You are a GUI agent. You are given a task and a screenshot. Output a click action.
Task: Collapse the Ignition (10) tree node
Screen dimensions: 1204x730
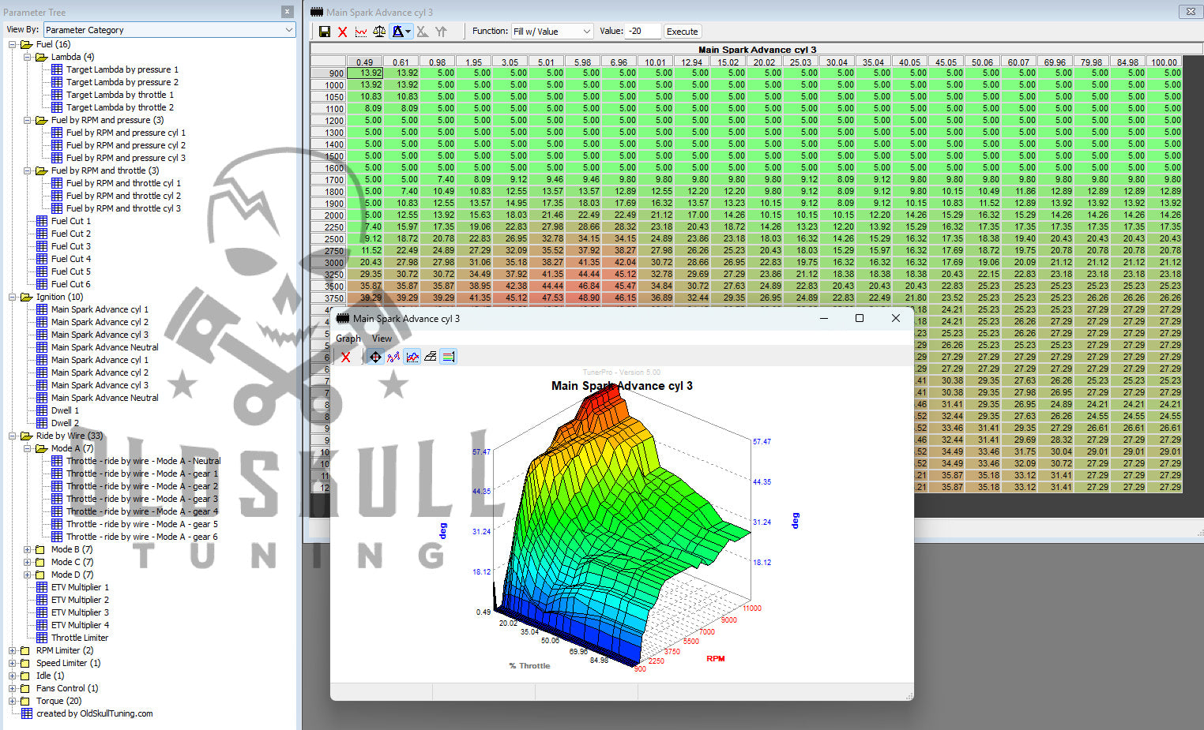point(13,297)
